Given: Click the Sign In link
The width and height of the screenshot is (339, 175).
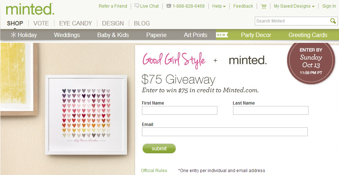Looking at the screenshot, I should [329, 6].
